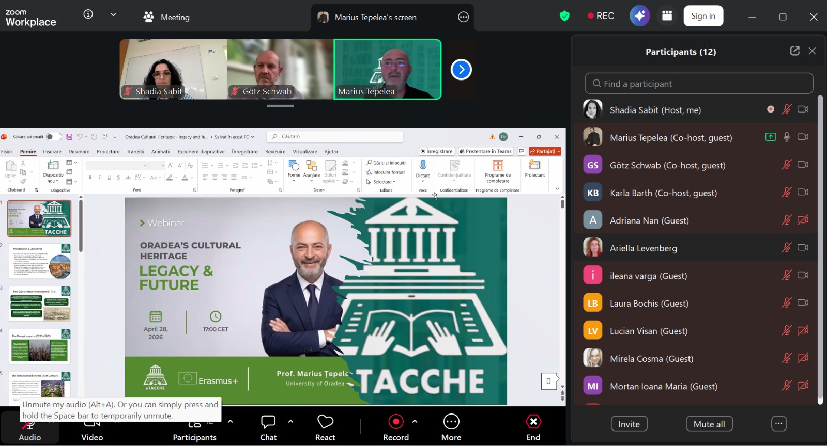Viewport: 827px width, 446px height.
Task: Click the Mute all button
Action: [709, 424]
